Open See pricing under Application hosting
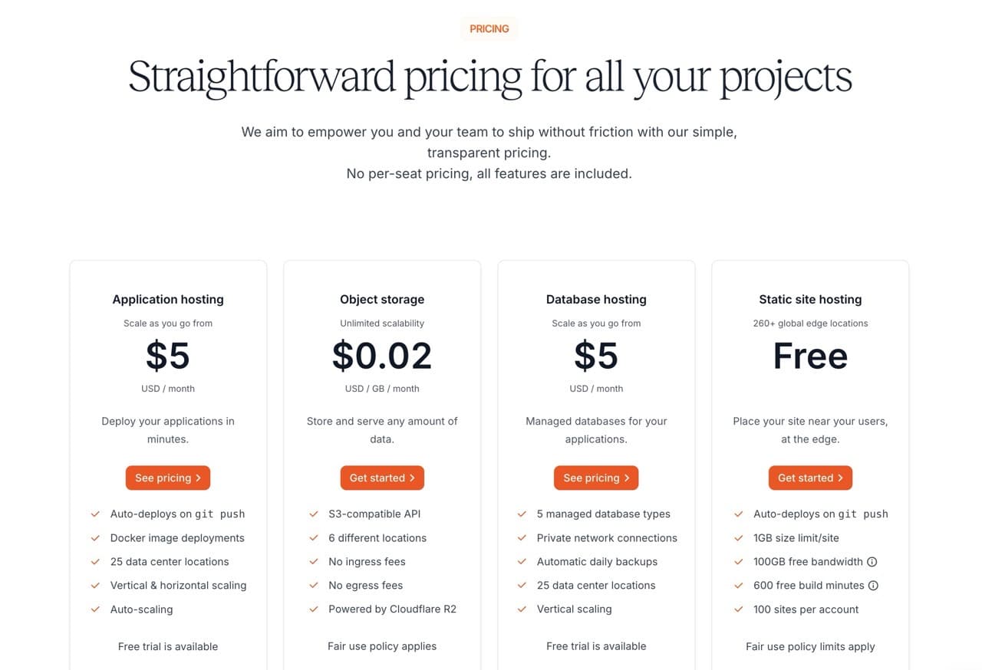This screenshot has width=982, height=670. coord(168,478)
